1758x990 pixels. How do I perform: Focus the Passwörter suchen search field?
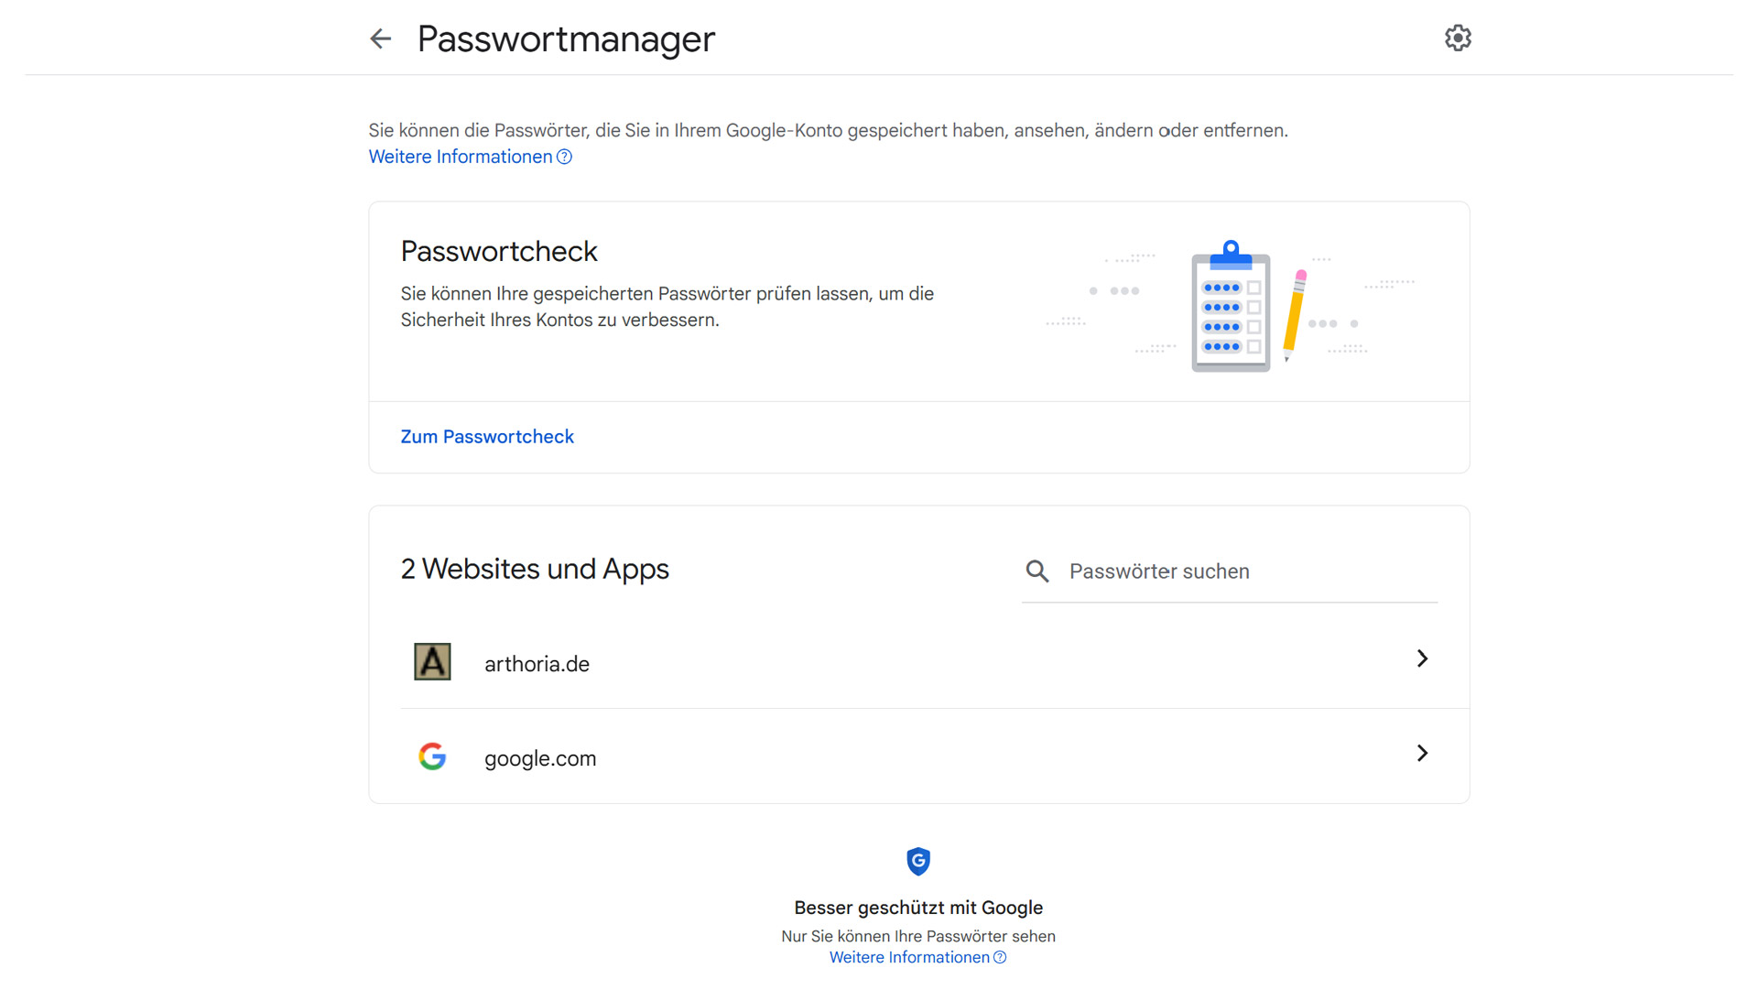(x=1229, y=571)
